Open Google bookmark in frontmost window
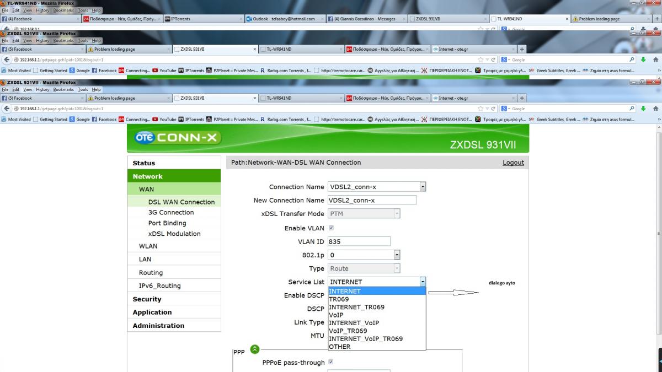Image resolution: width=662 pixels, height=372 pixels. click(79, 119)
